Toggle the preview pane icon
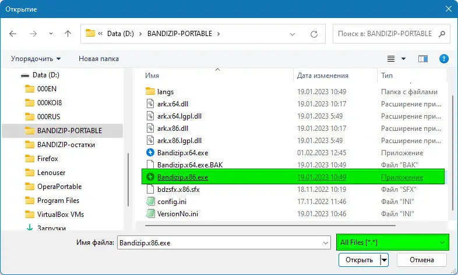The width and height of the screenshot is (458, 275). pyautogui.click(x=423, y=59)
